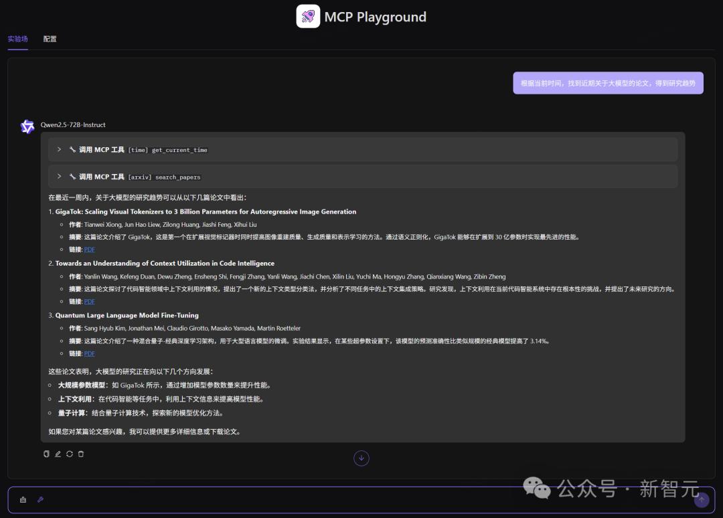Open PDF link for Quantum LLM Fine-Tuning
This screenshot has height=518, width=723.
point(90,353)
